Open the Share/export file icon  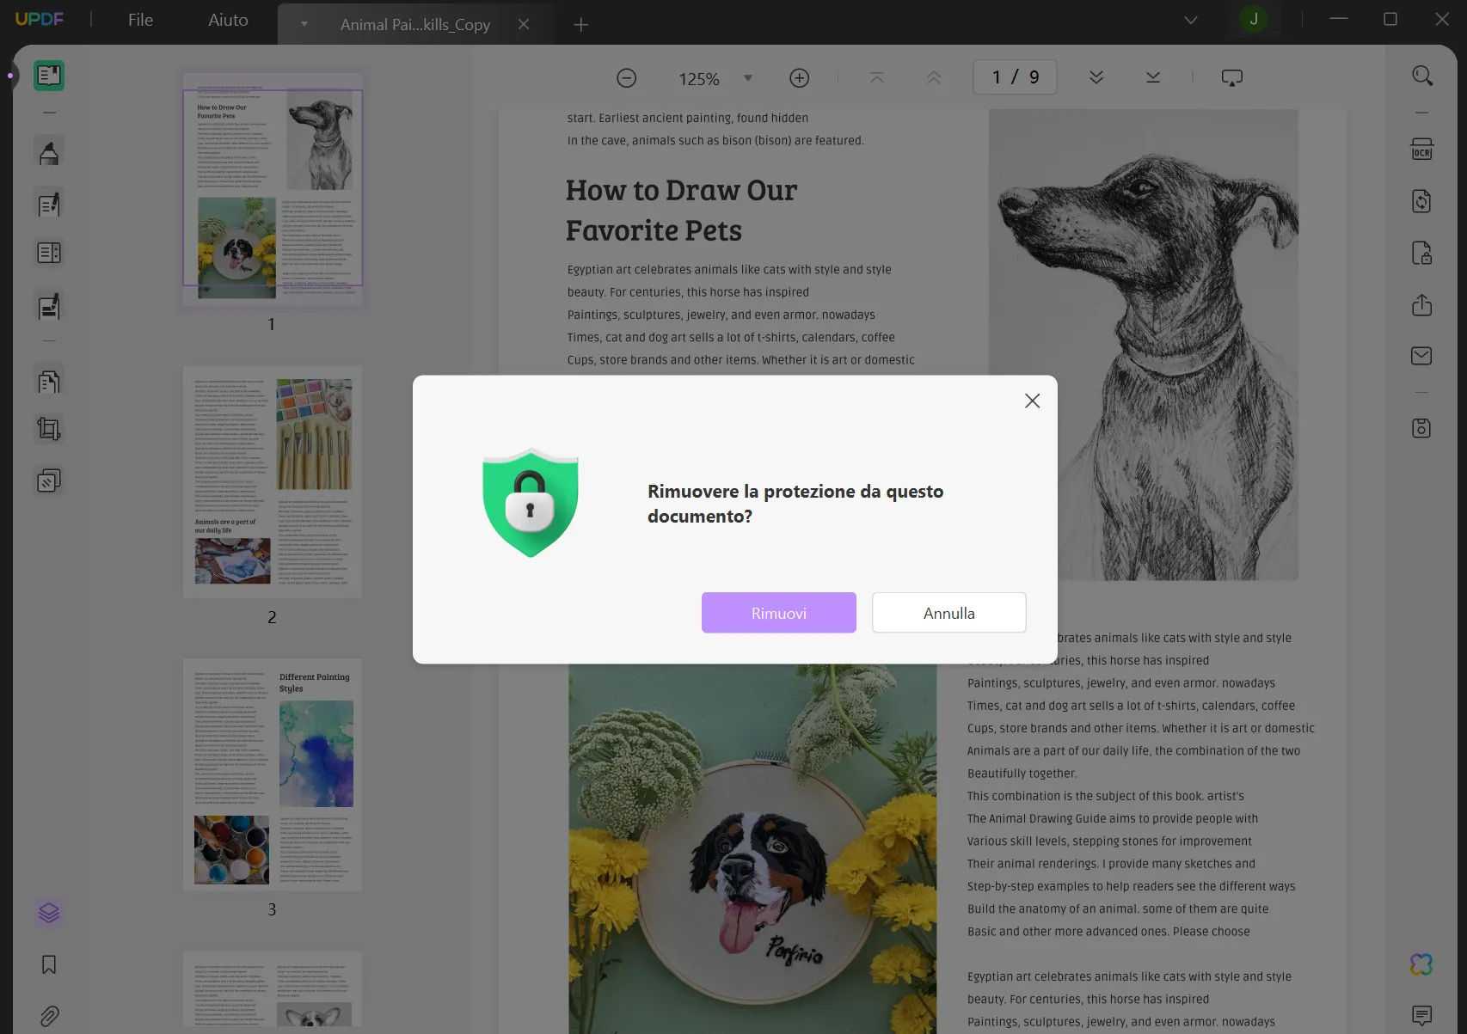click(x=1422, y=305)
